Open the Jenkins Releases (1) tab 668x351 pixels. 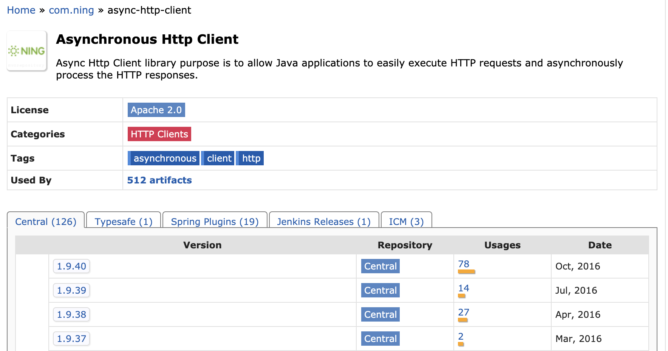point(324,222)
